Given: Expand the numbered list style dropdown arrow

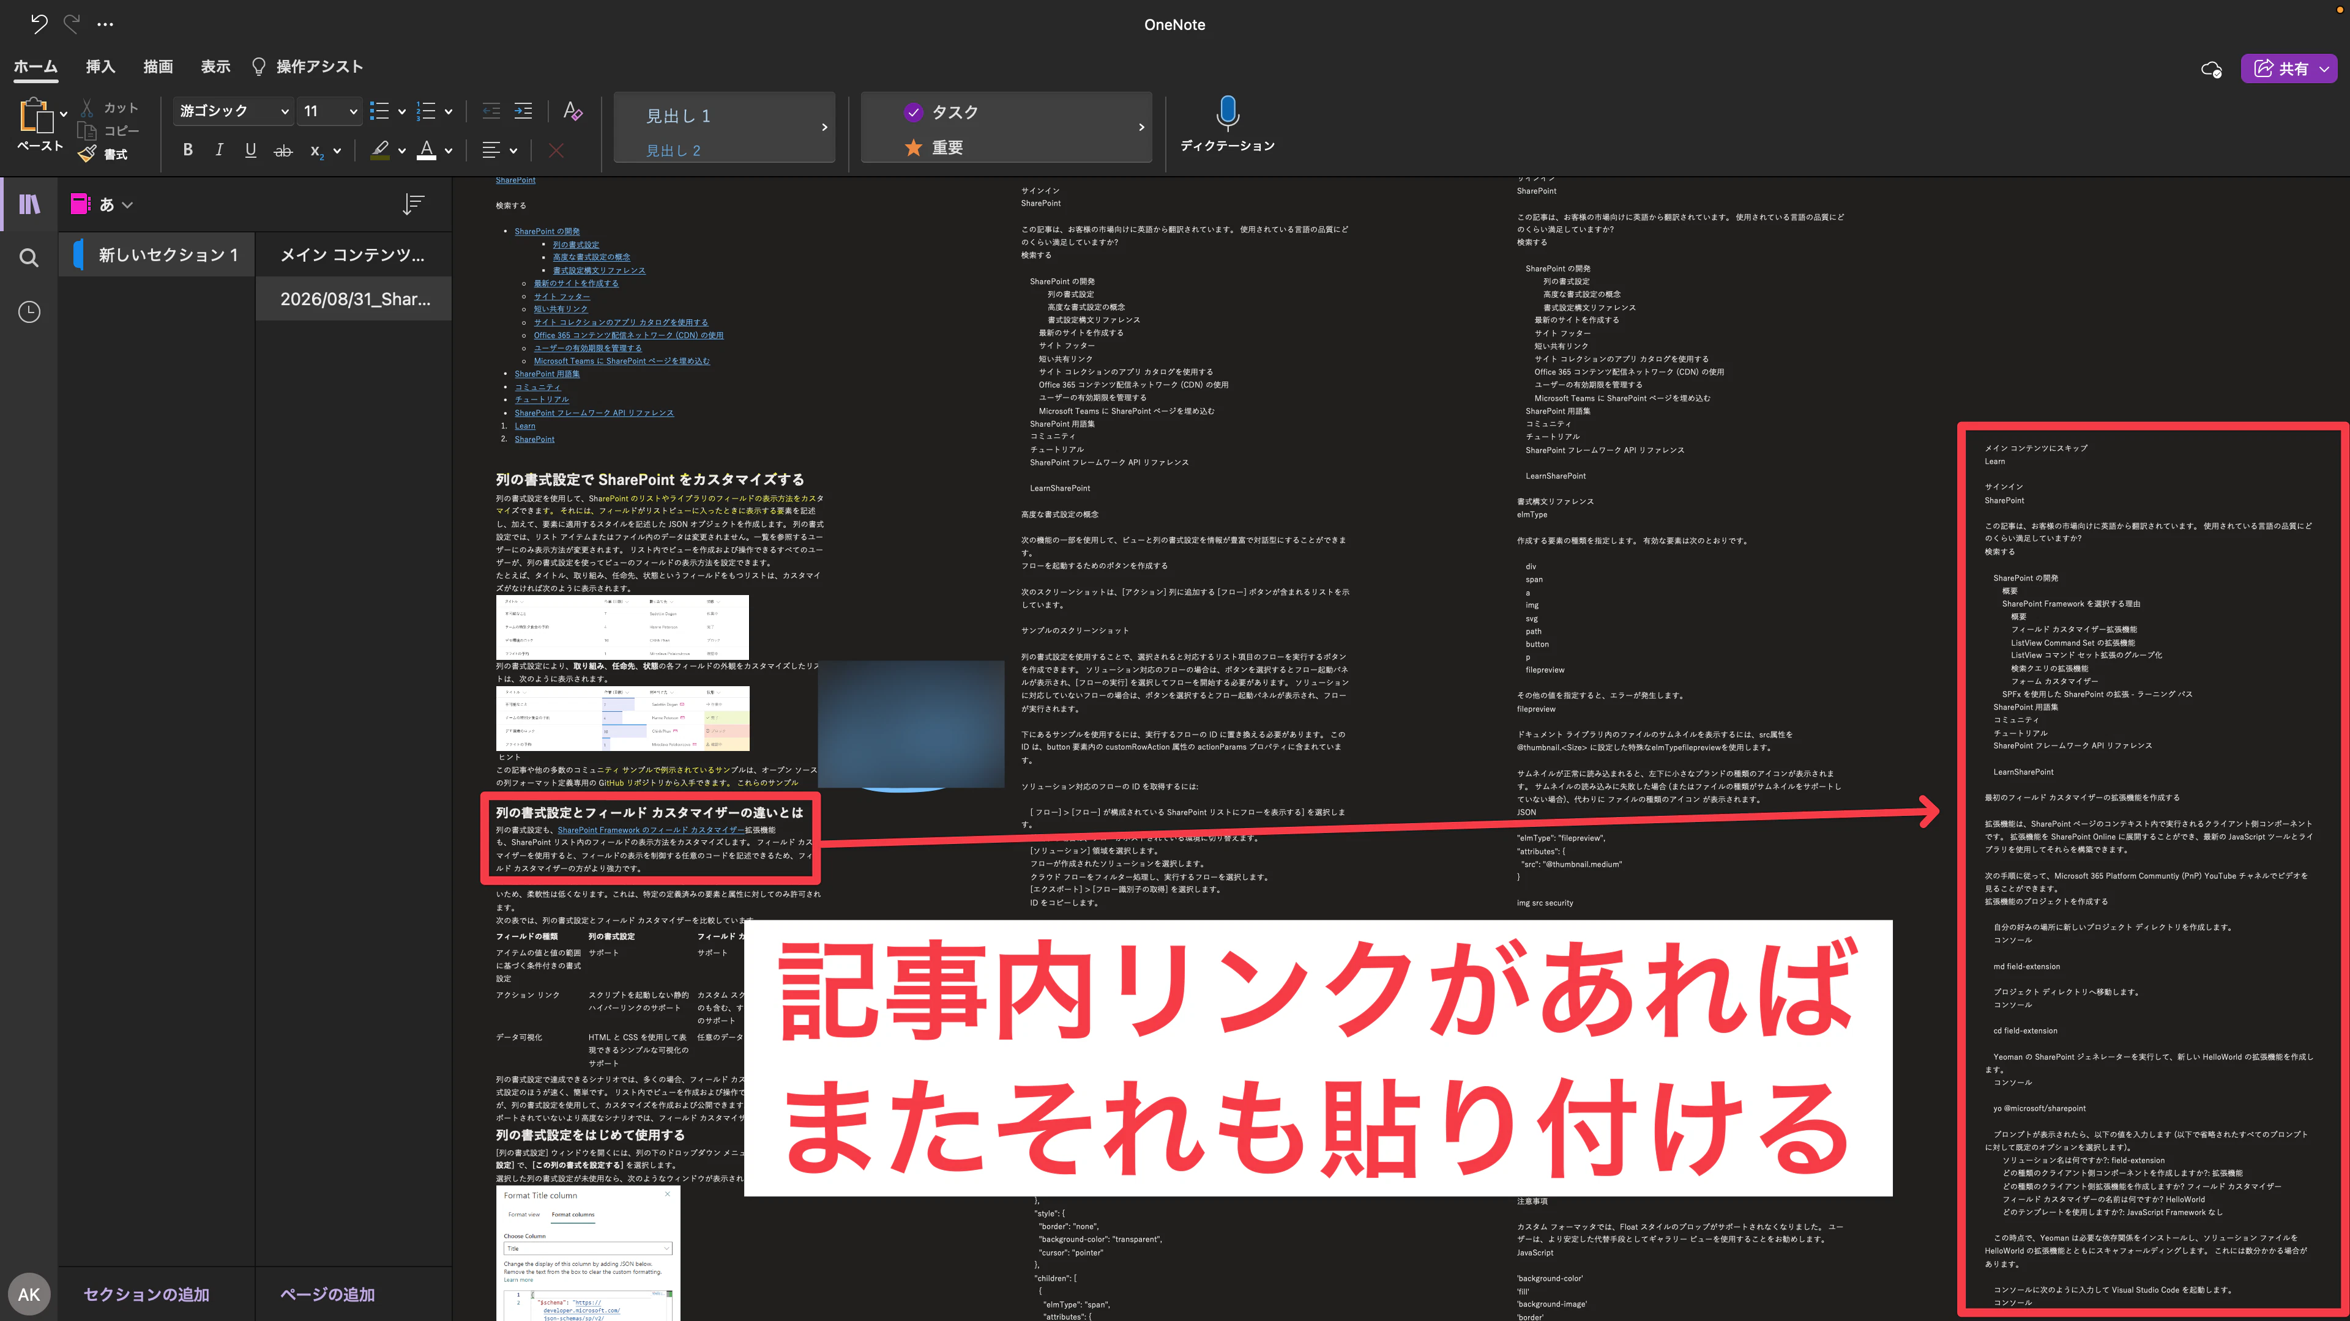Looking at the screenshot, I should 449,112.
